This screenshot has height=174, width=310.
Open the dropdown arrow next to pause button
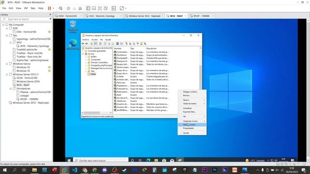[x=53, y=8]
